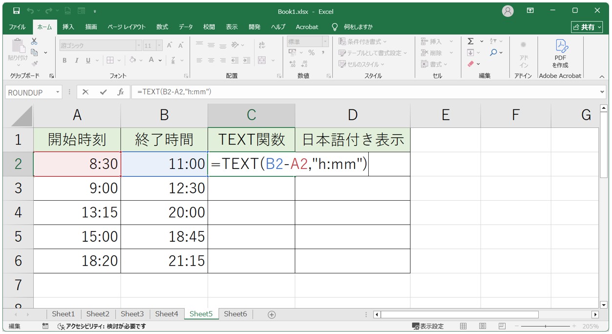Collapse the ribbon with the chevron
The image size is (612, 334).
pos(602,77)
